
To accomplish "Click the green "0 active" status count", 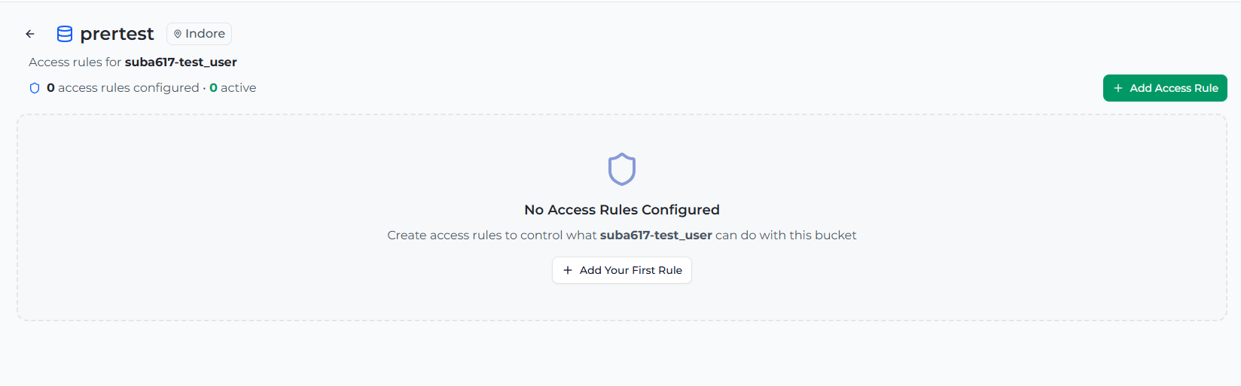I will pos(214,88).
